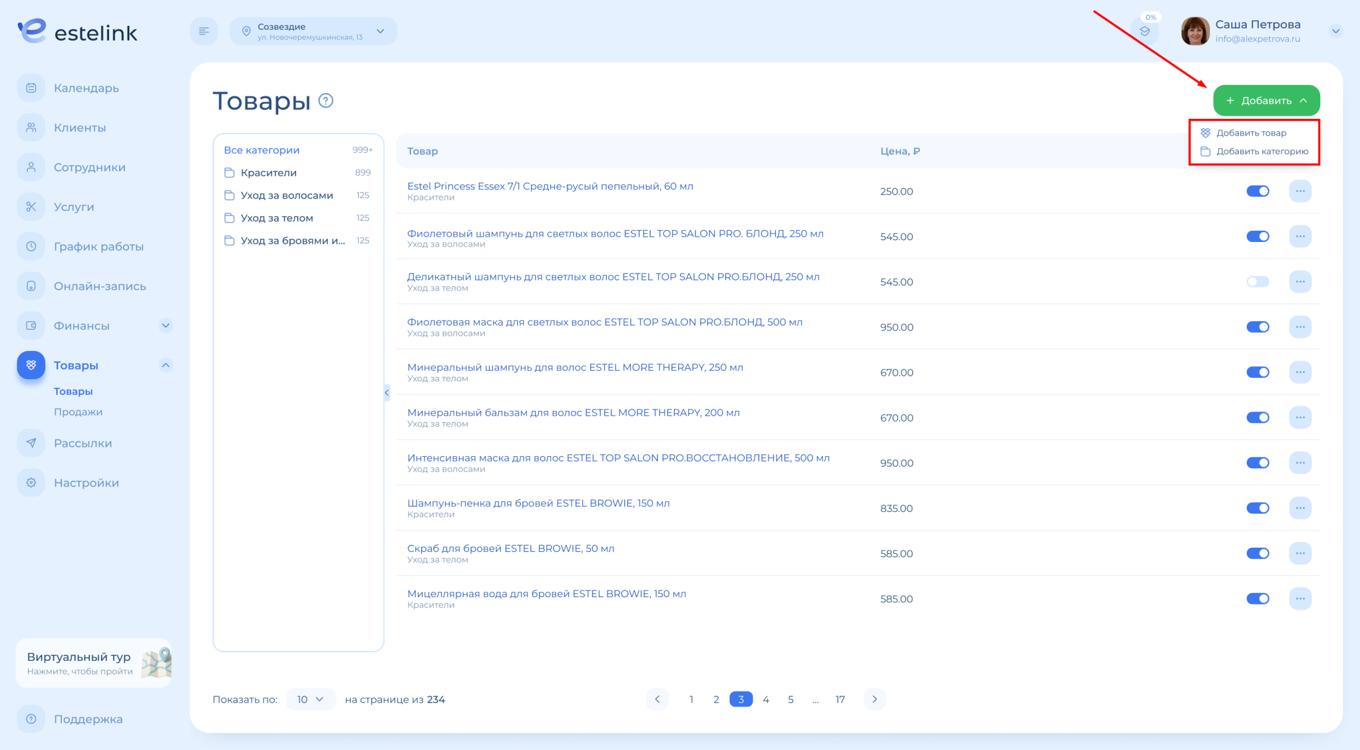Toggle the Мицеллярная вода product switch
This screenshot has height=750, width=1360.
tap(1258, 598)
